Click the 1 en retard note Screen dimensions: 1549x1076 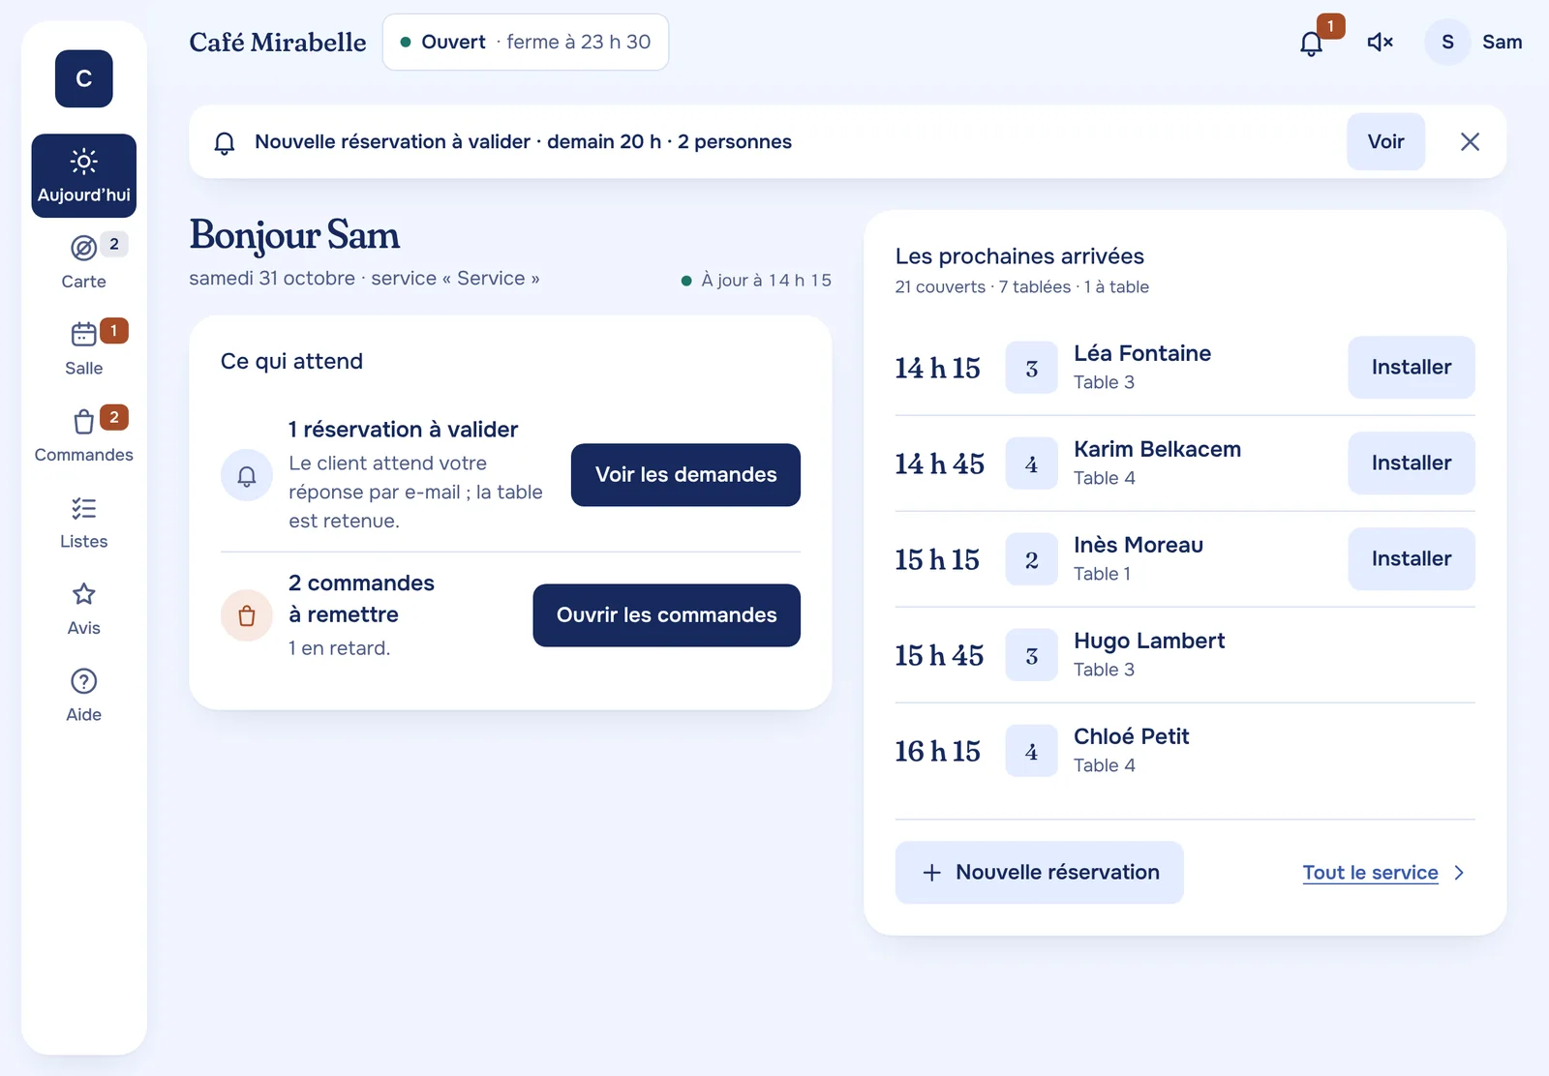point(340,648)
